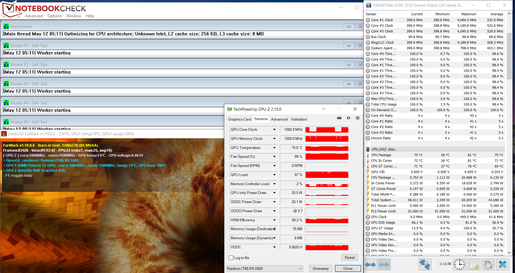Open the Fan Speed (%) dropdown
Screen dimensions: 515x273
pos(274,157)
